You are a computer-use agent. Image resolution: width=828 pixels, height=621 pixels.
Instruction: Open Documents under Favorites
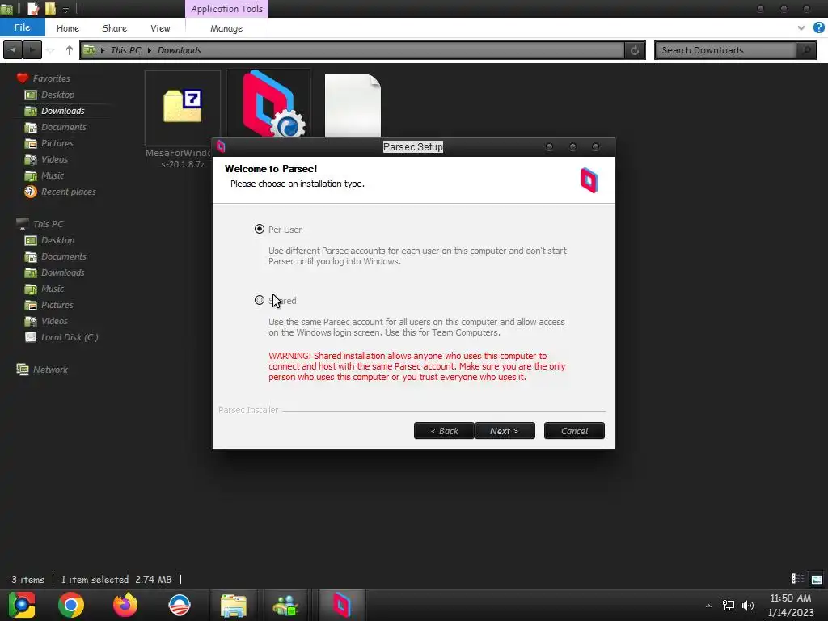(x=63, y=127)
